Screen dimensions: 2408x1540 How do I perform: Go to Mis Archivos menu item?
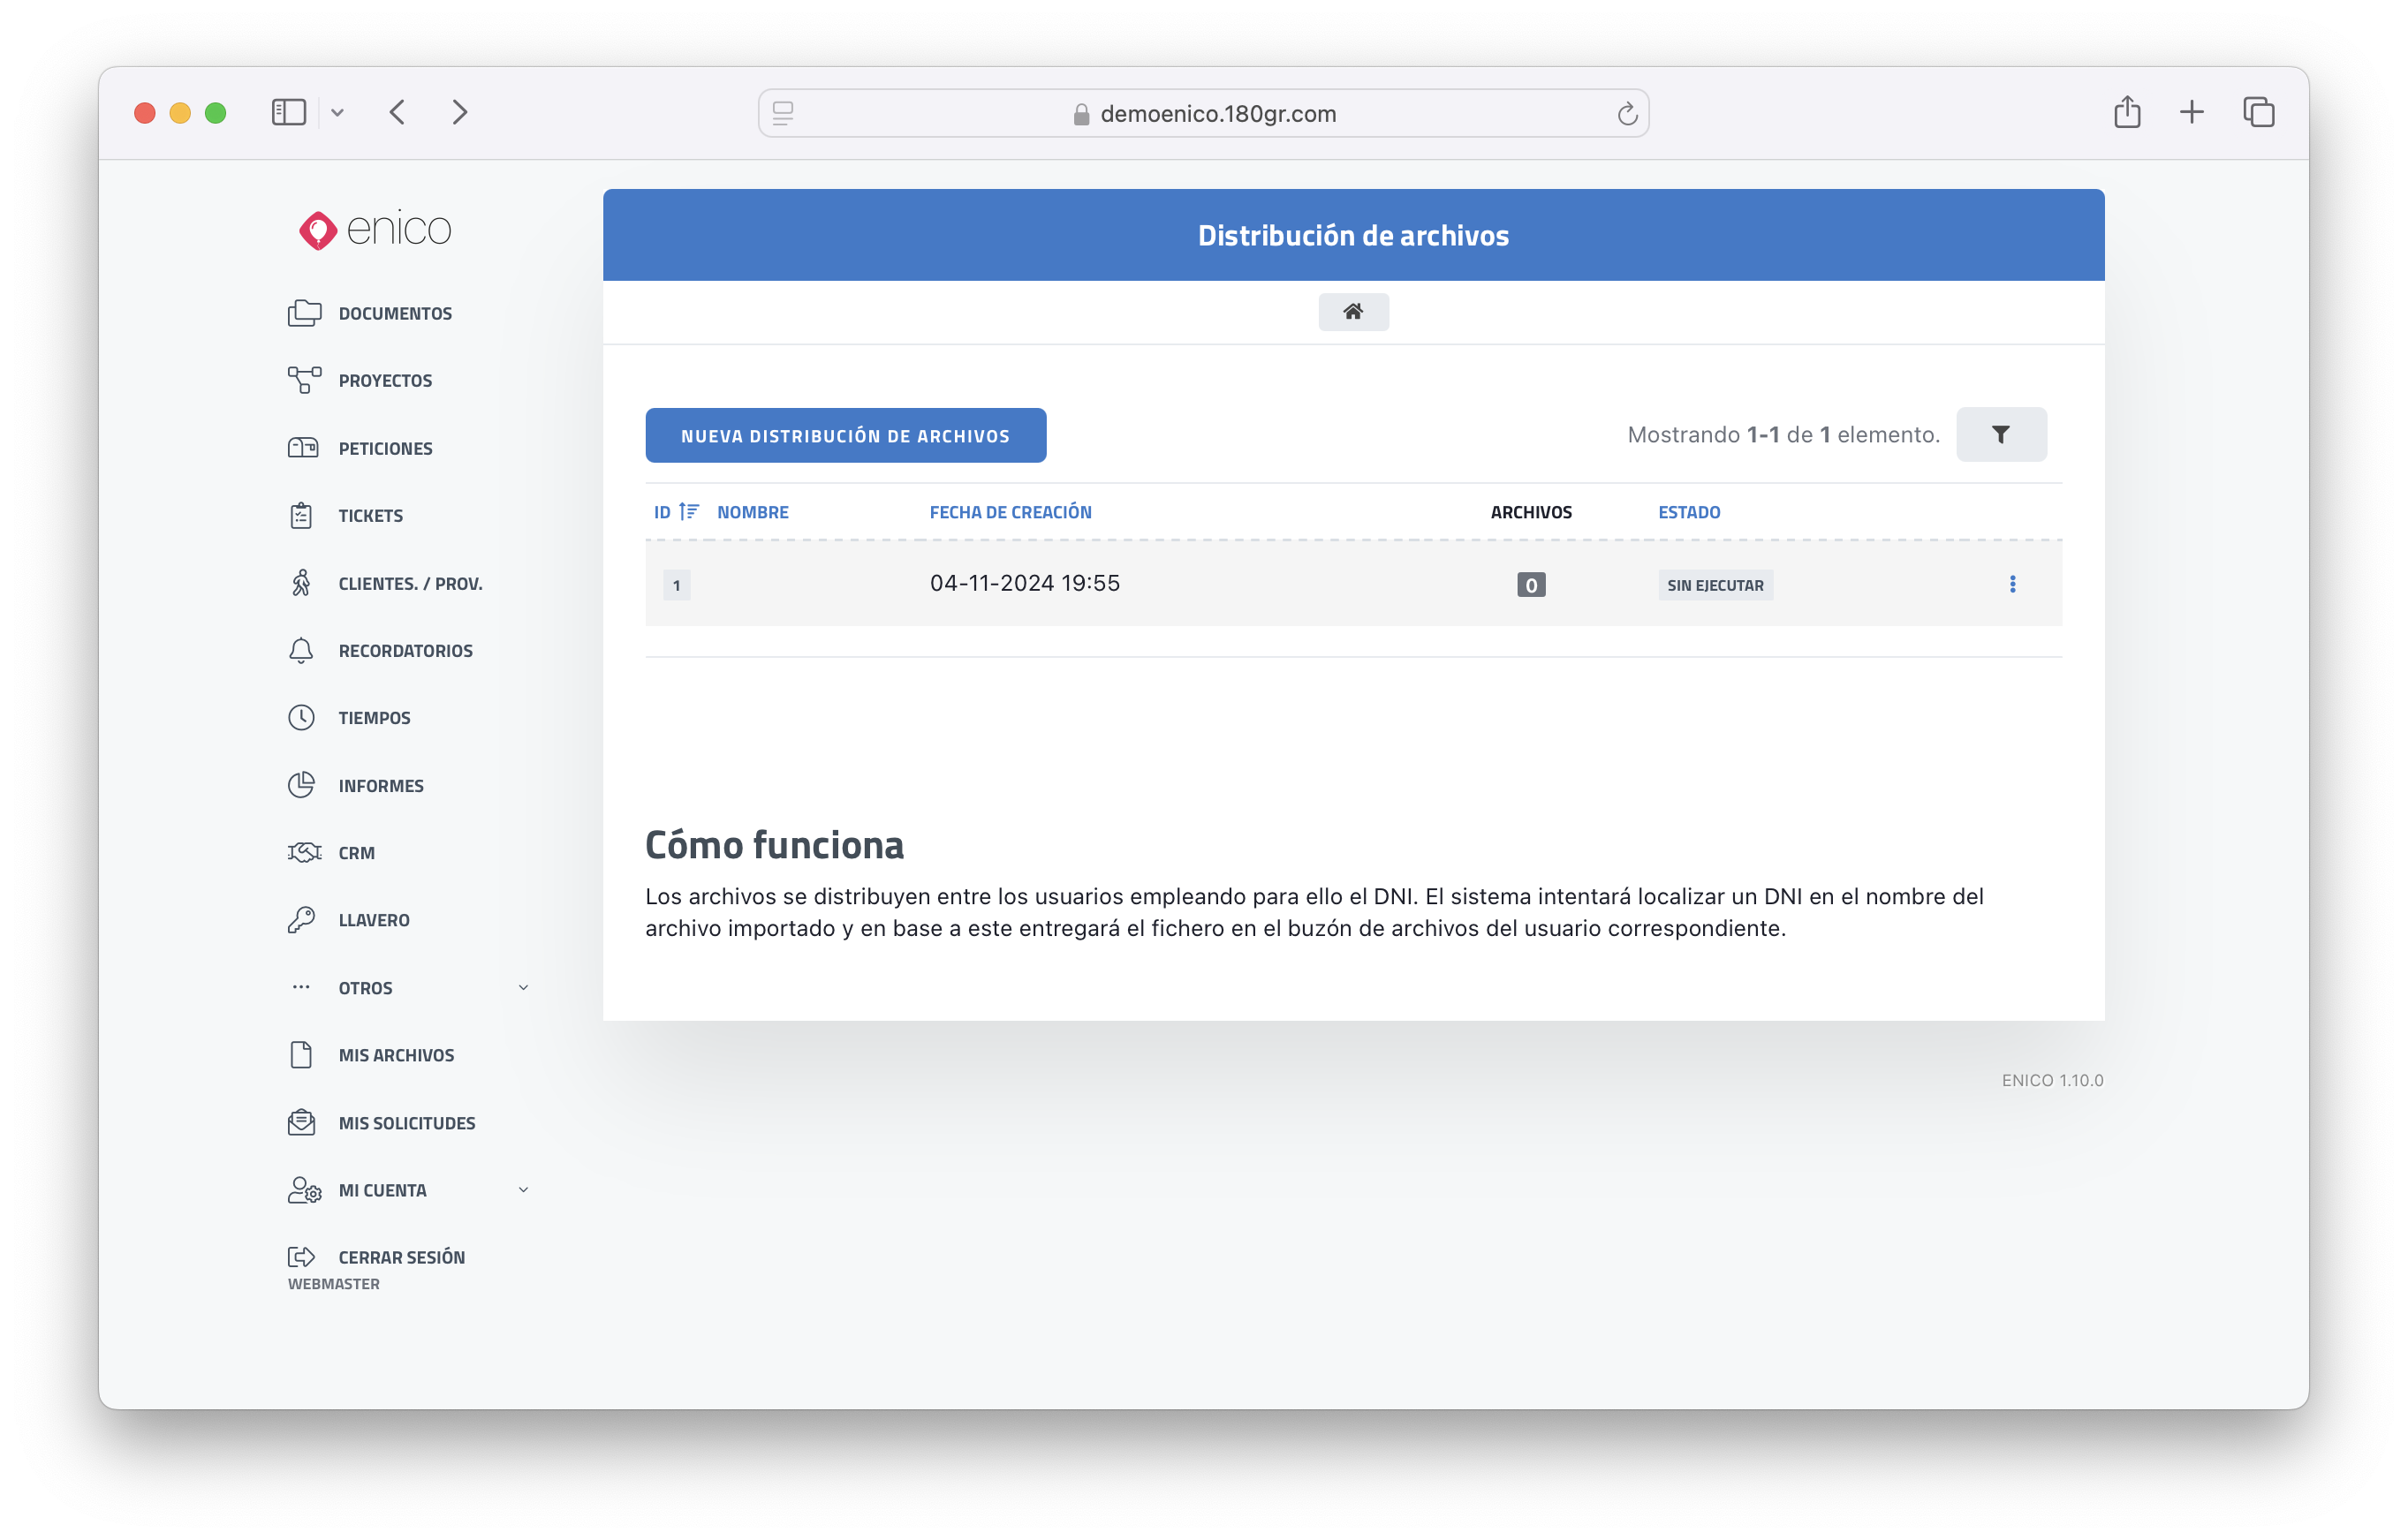click(x=395, y=1055)
